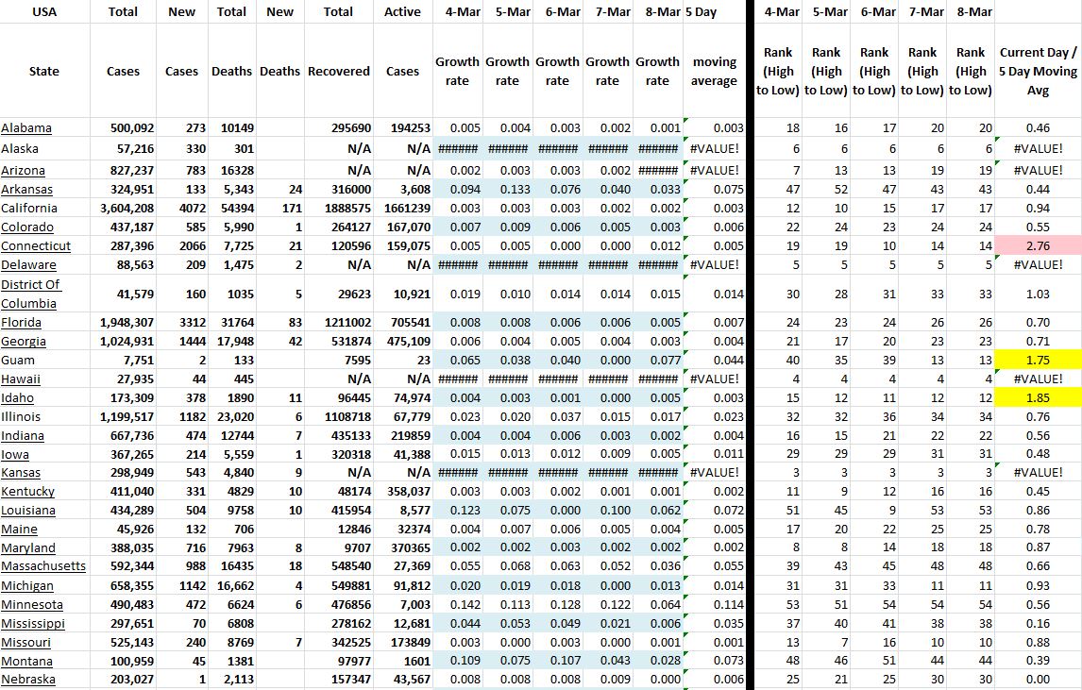
Task: Open the Alabama state link
Action: click(x=26, y=128)
